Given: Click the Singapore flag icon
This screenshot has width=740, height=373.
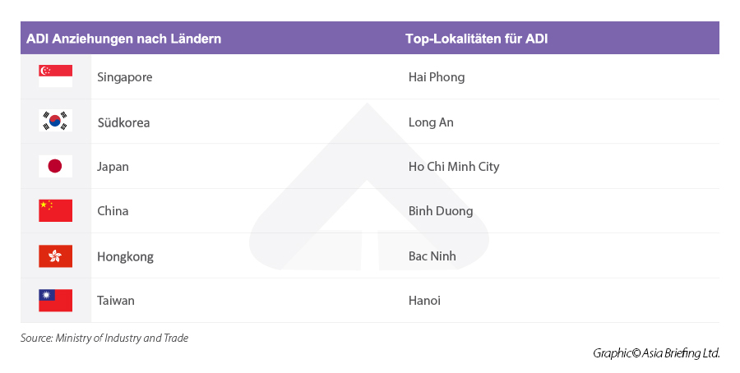Looking at the screenshot, I should (55, 76).
